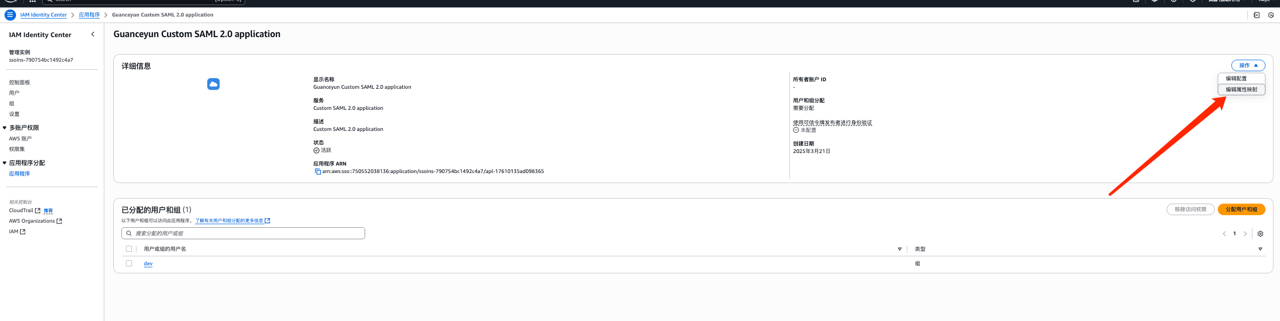
Task: Sort by the 用户或组的用户名 column arrow
Action: pos(899,249)
